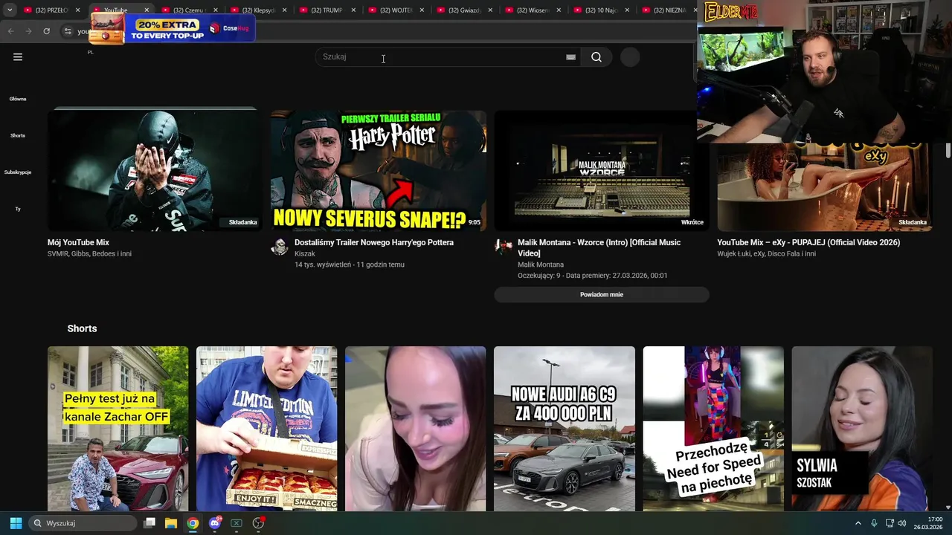This screenshot has width=952, height=535.
Task: Open Discord from the taskbar
Action: (215, 523)
